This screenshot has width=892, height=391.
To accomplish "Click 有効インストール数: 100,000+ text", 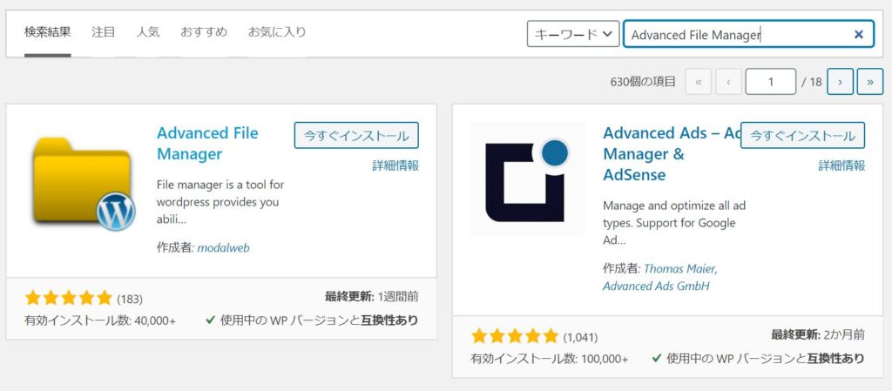I will (550, 359).
